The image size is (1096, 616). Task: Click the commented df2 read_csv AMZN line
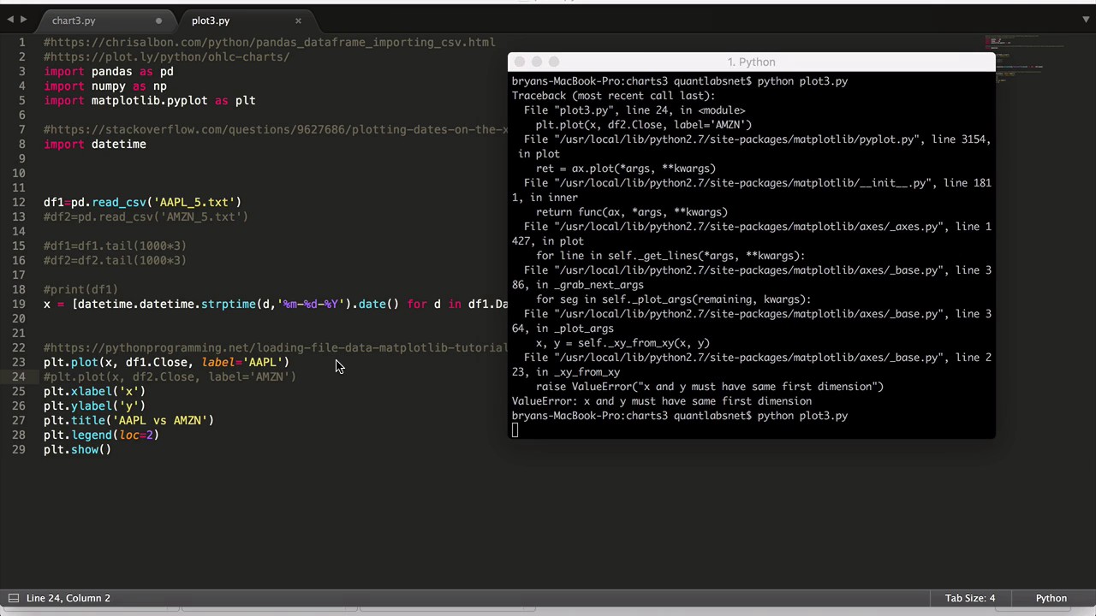click(x=146, y=217)
